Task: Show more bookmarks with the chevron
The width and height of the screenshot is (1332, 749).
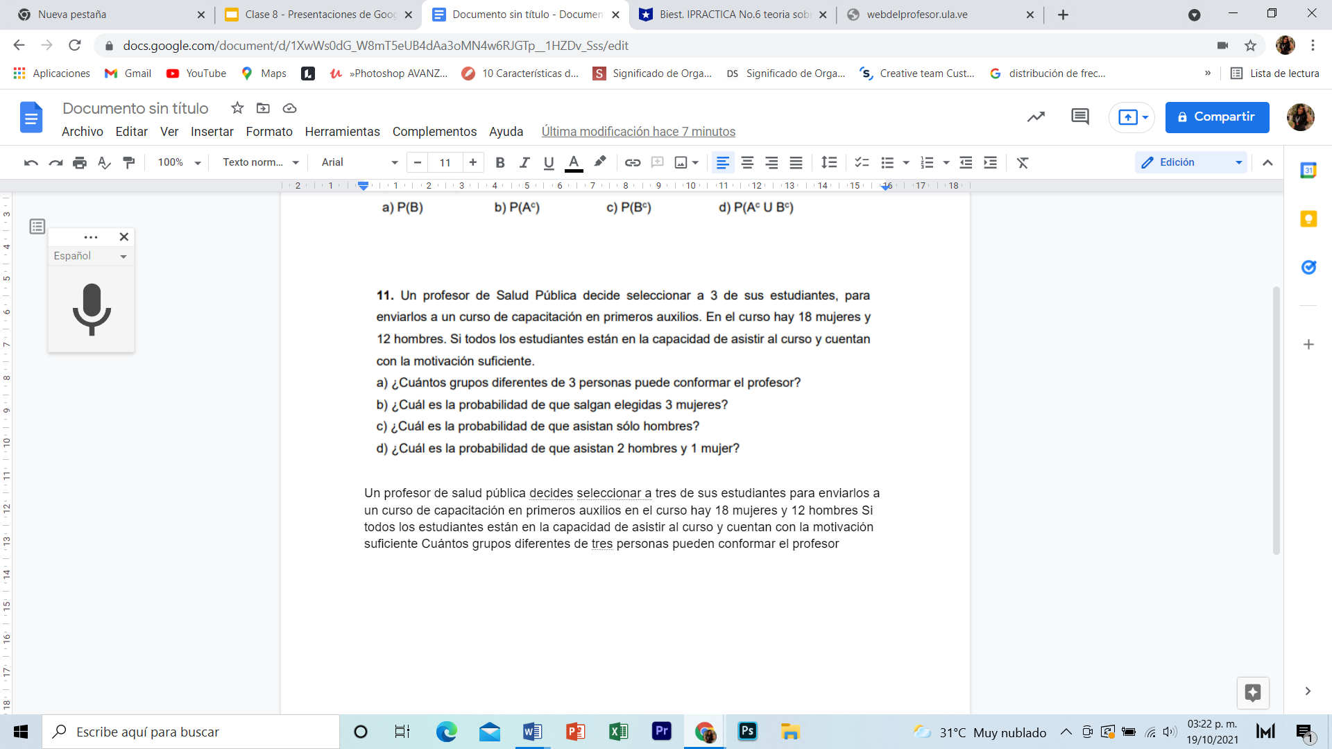Action: (1208, 73)
